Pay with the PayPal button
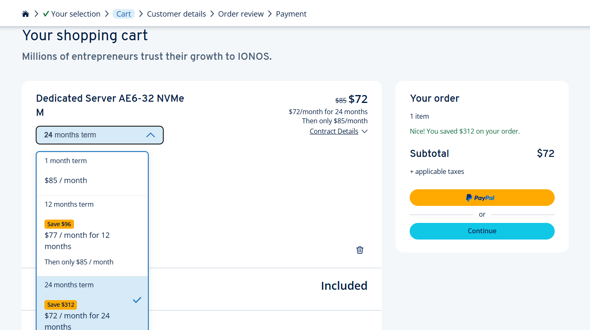The width and height of the screenshot is (590, 330). [482, 198]
